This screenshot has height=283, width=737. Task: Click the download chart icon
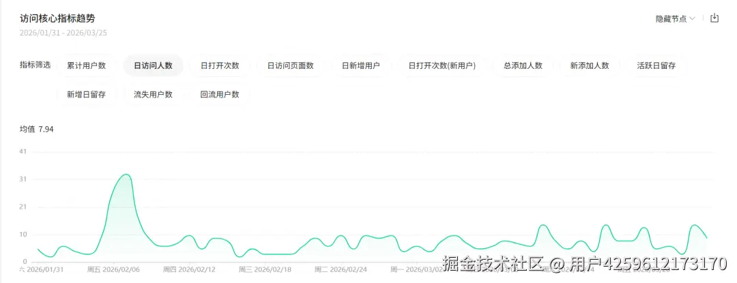coord(714,18)
